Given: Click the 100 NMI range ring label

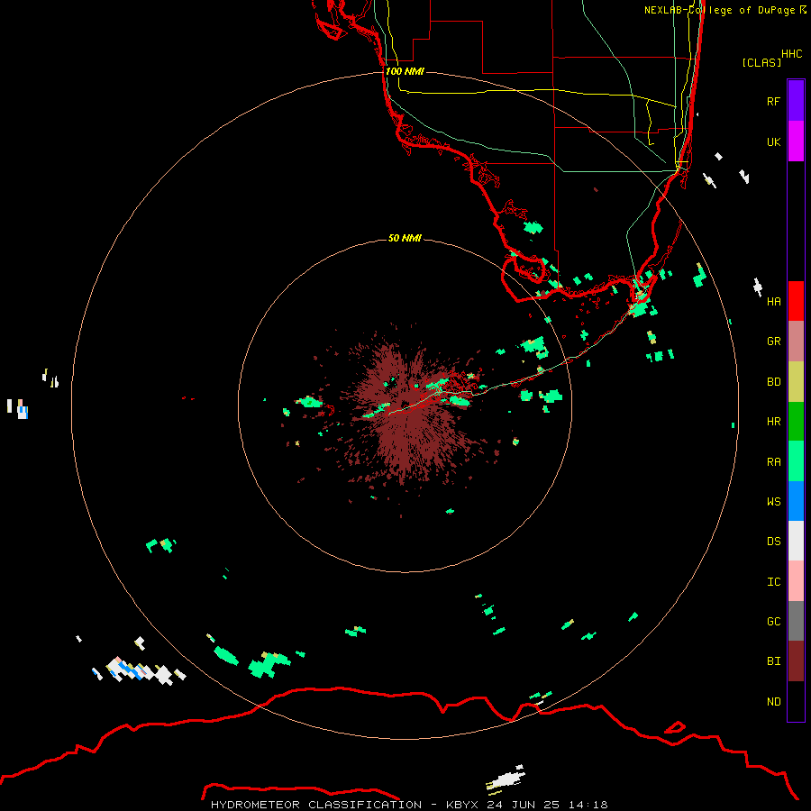Looking at the screenshot, I should click(405, 71).
